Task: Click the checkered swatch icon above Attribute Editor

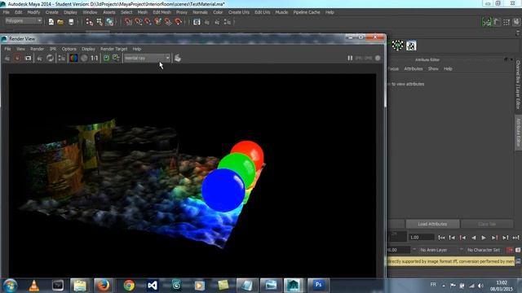Action: coord(411,46)
